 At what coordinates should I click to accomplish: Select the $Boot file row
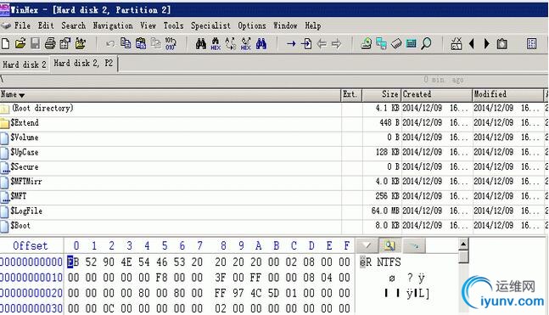(273, 226)
